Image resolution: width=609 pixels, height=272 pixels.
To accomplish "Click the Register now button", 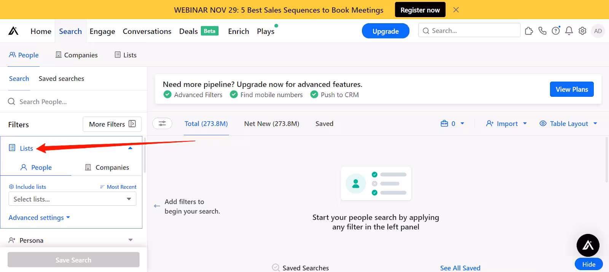I will click(420, 10).
